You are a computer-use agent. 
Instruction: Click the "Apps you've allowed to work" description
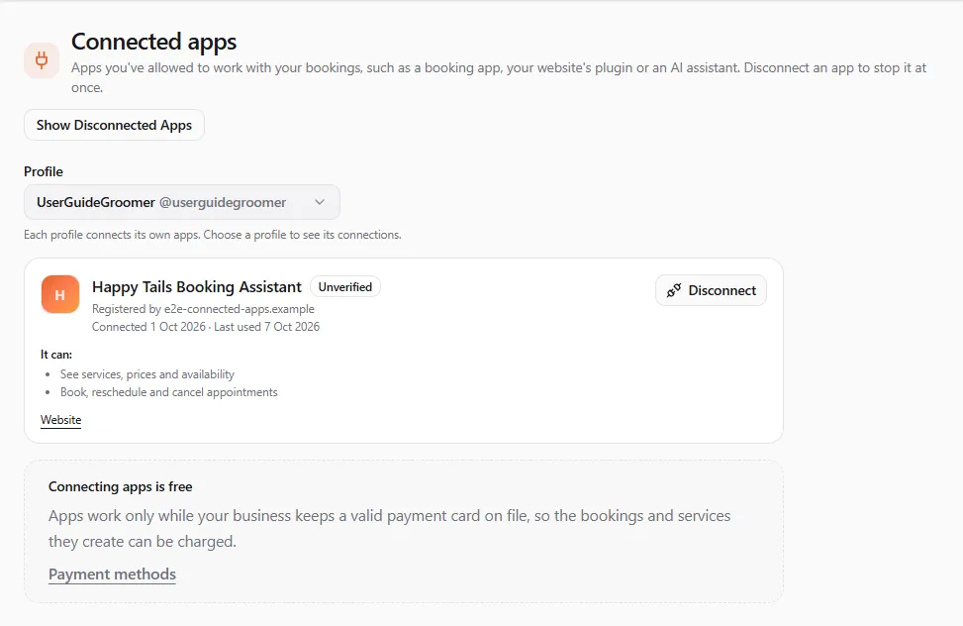point(499,77)
